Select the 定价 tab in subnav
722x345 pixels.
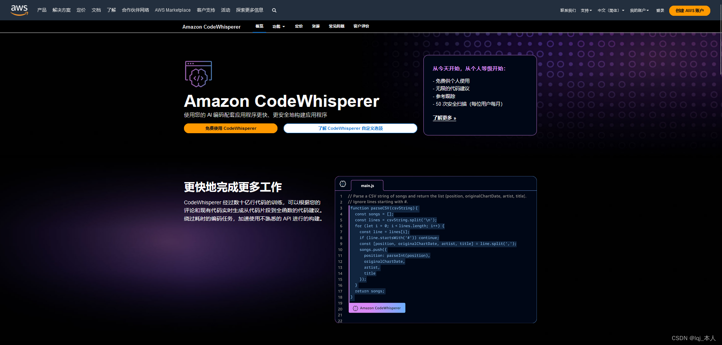[x=299, y=26]
